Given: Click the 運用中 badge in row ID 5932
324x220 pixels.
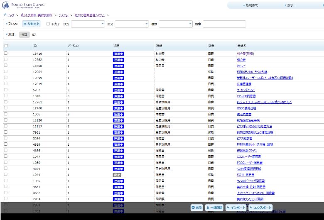Looking at the screenshot, I should click(x=118, y=90).
